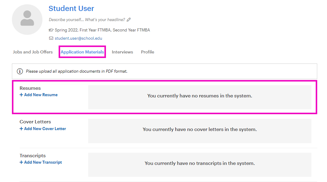
Task: Click the profile avatar placeholder image
Action: point(27,19)
